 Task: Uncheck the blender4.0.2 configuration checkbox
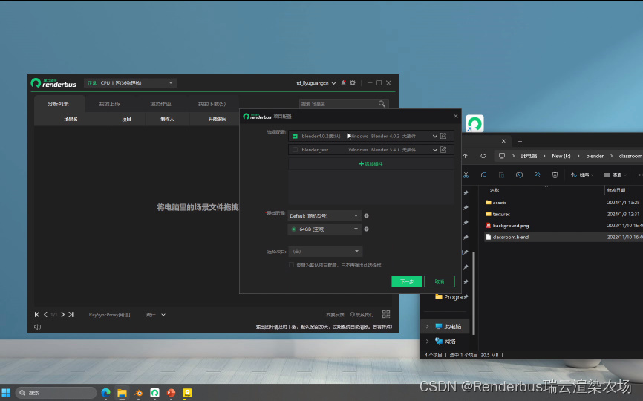pyautogui.click(x=295, y=136)
